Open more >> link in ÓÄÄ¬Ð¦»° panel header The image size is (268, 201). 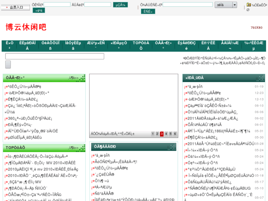point(73,78)
